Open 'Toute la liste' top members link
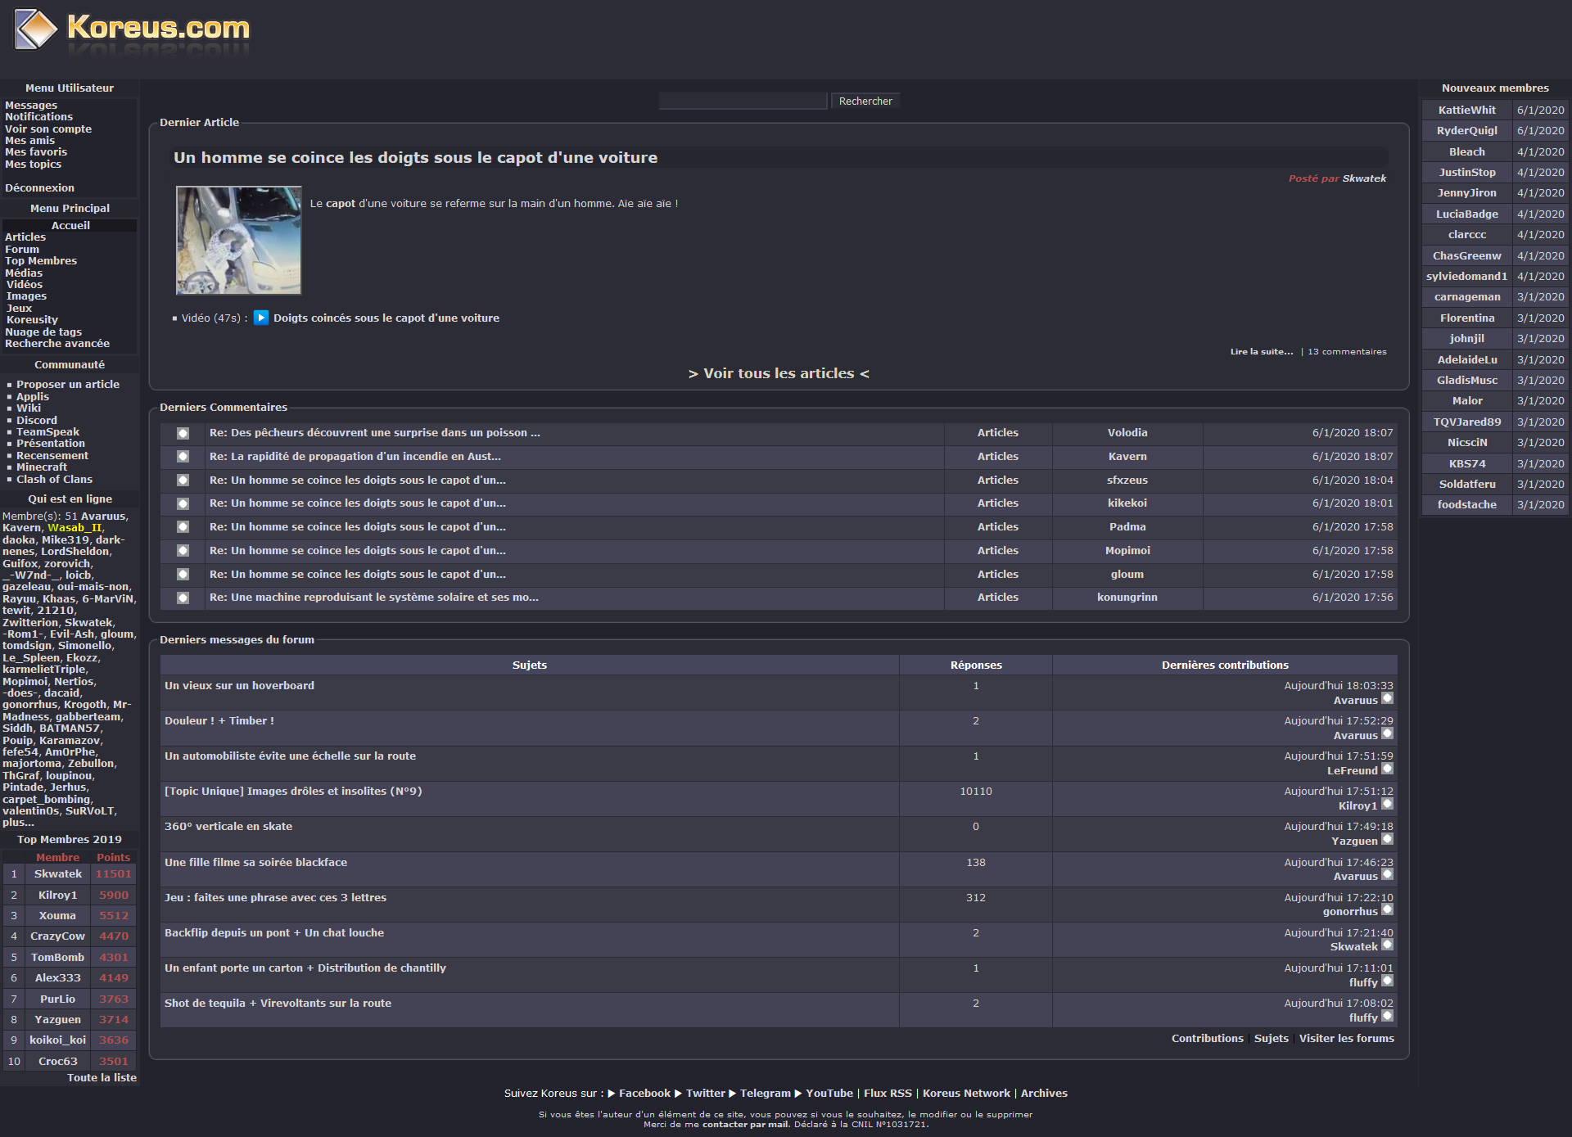Image resolution: width=1572 pixels, height=1137 pixels. (102, 1077)
